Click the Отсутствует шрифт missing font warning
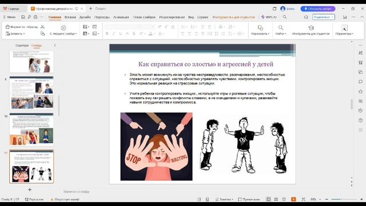 (x=65, y=199)
